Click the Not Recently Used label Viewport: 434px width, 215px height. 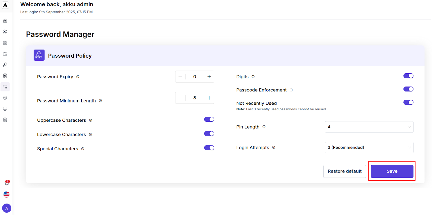(x=257, y=103)
